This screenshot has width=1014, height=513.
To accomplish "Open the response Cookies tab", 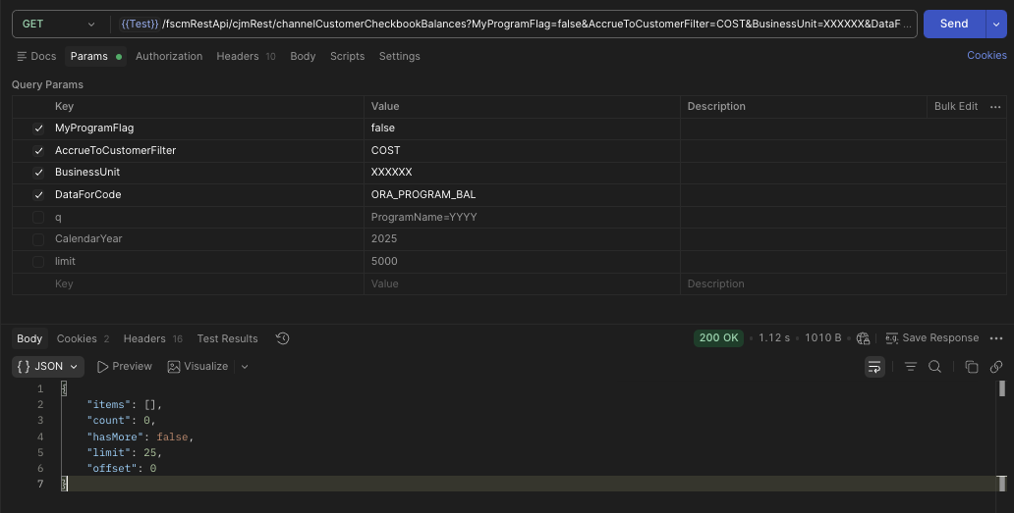I will click(83, 338).
